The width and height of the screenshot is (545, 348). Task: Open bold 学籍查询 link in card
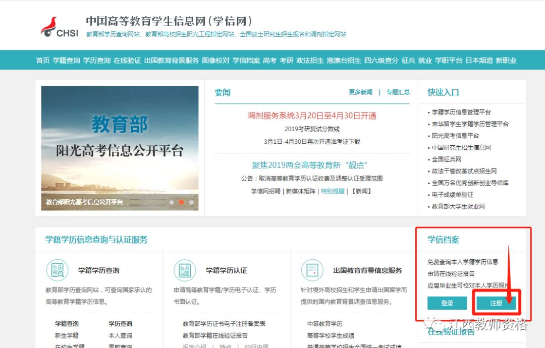pos(67,324)
